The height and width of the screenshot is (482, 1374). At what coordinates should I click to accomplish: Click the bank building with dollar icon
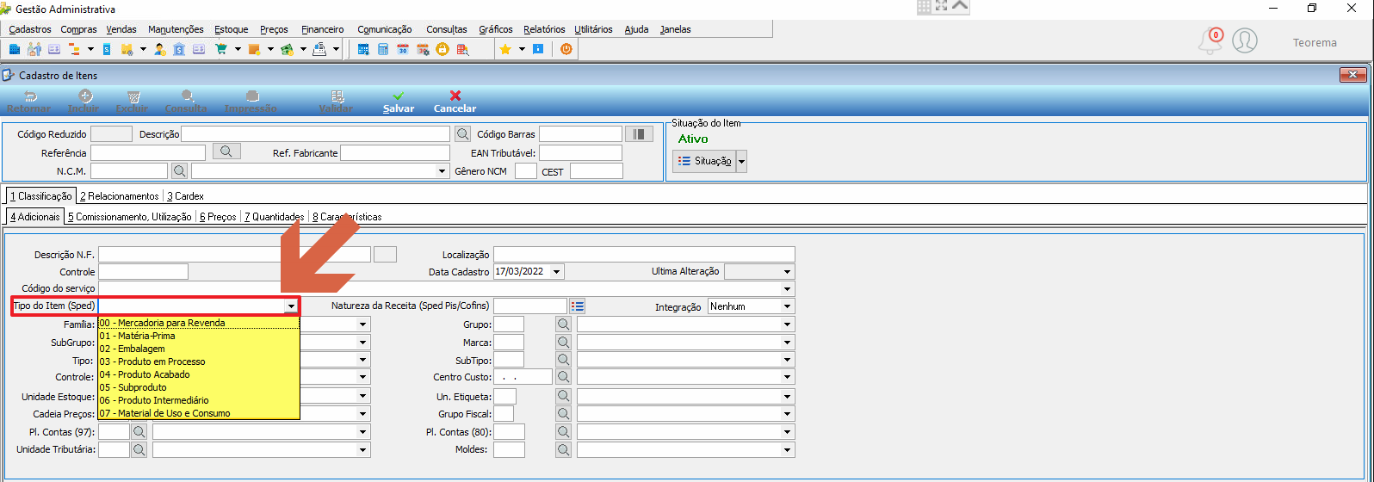(x=179, y=49)
